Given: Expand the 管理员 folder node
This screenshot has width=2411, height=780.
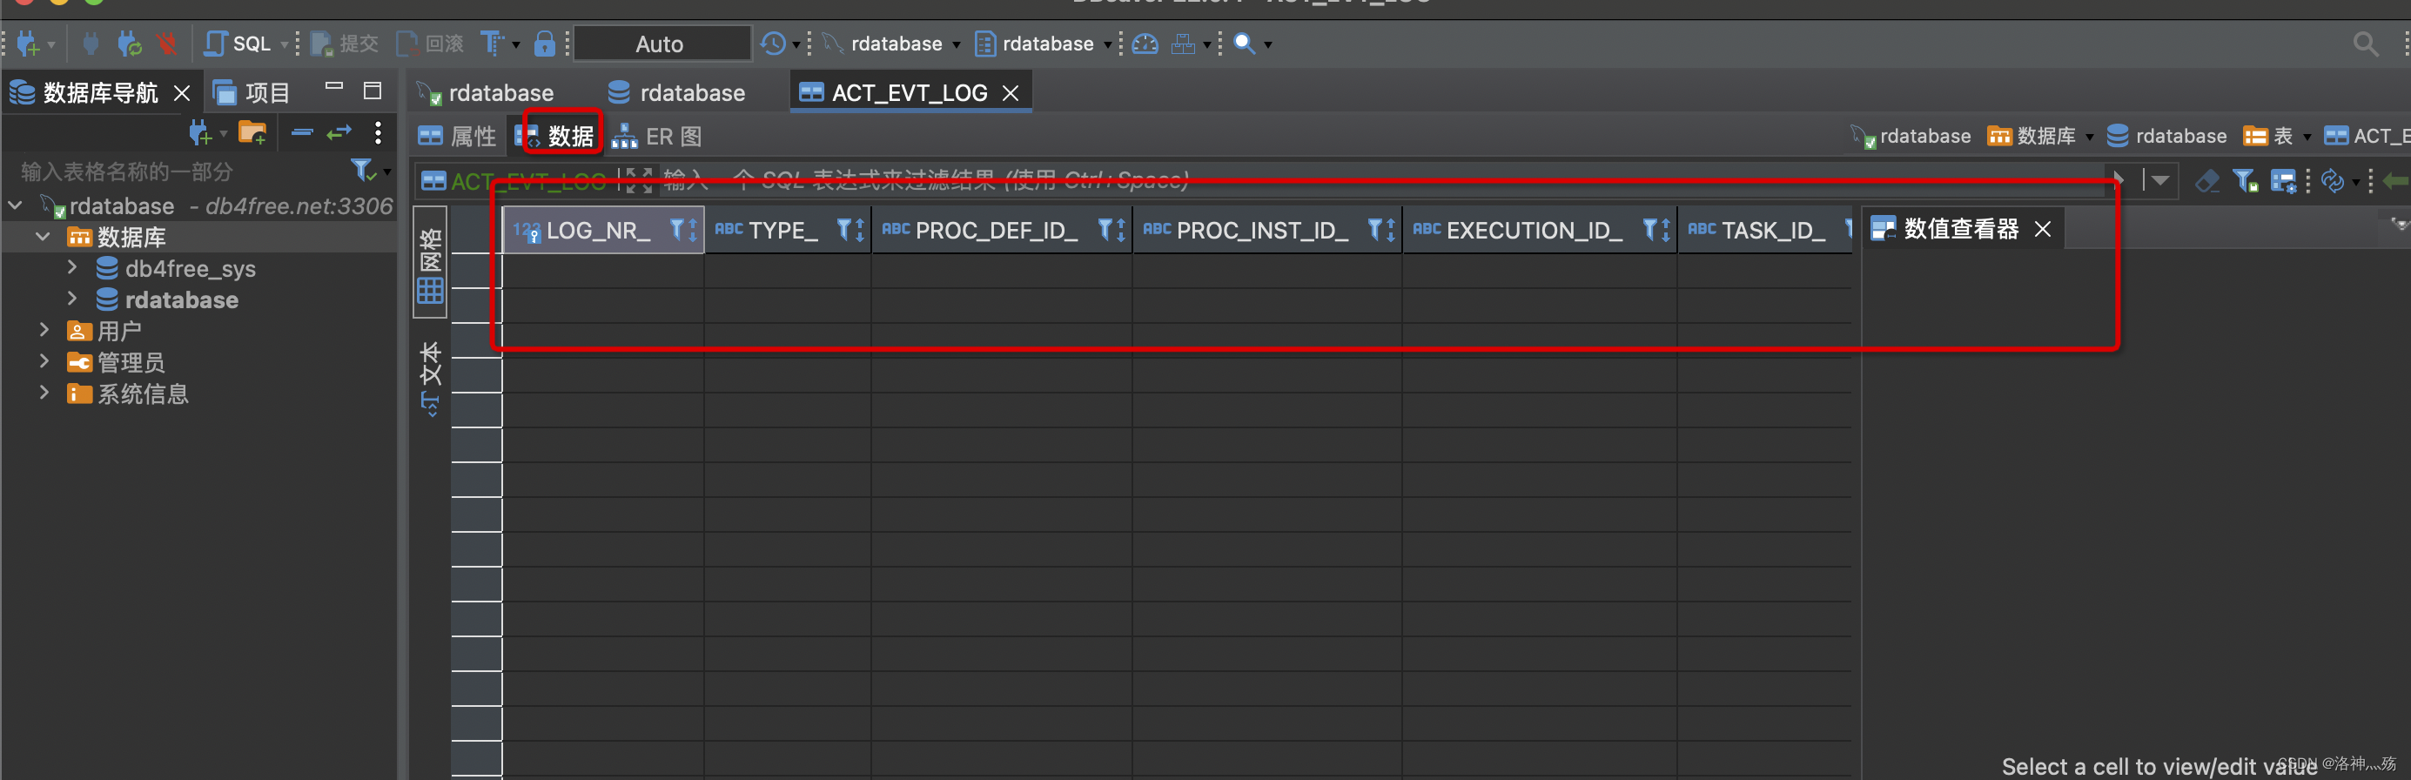Looking at the screenshot, I should (44, 361).
